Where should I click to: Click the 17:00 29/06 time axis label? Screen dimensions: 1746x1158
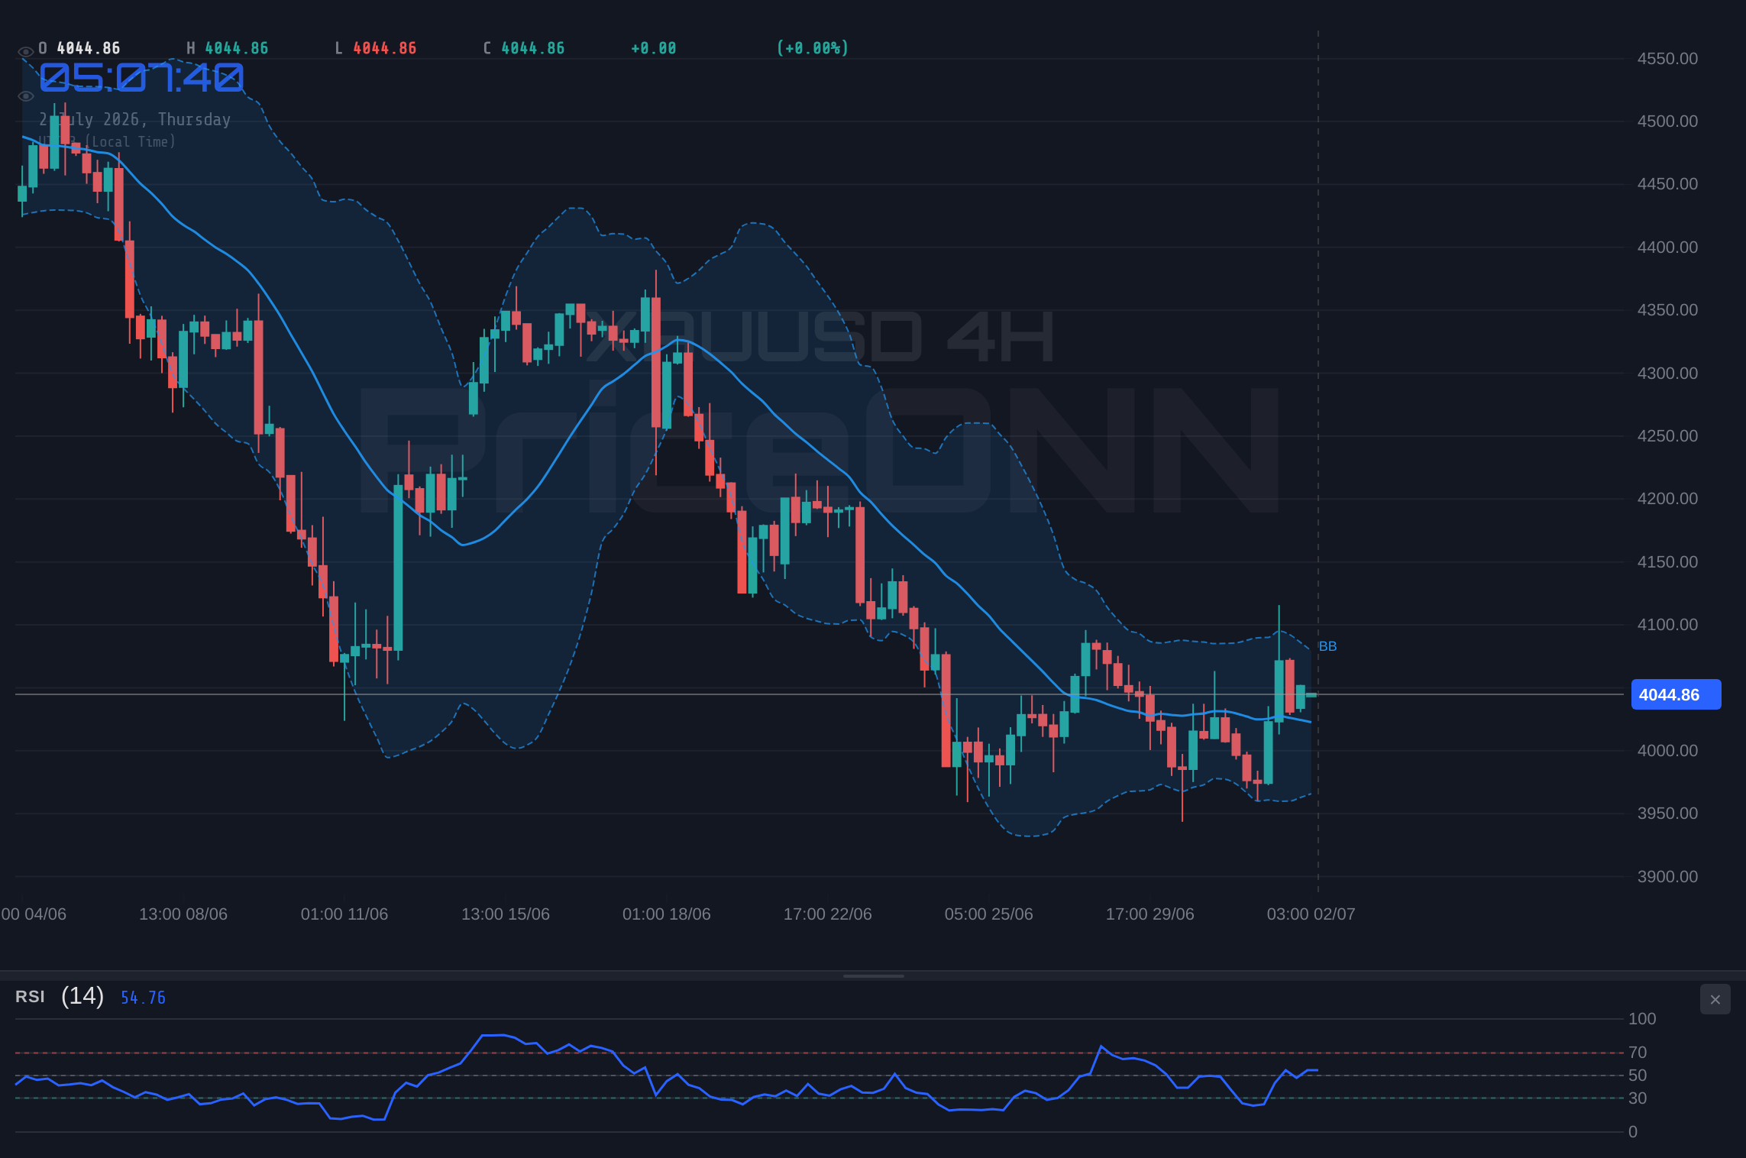click(x=1150, y=914)
